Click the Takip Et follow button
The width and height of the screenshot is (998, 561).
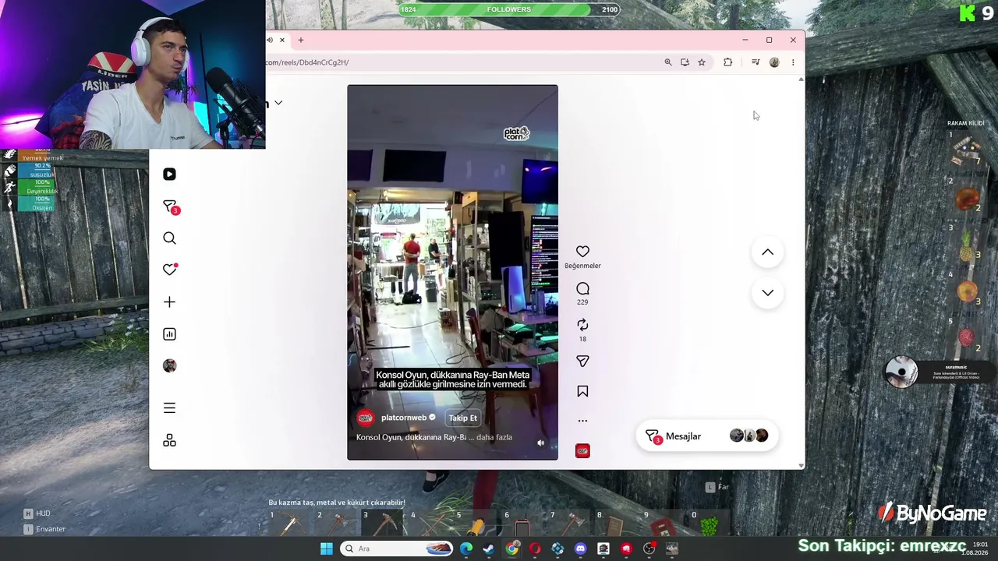pos(462,418)
